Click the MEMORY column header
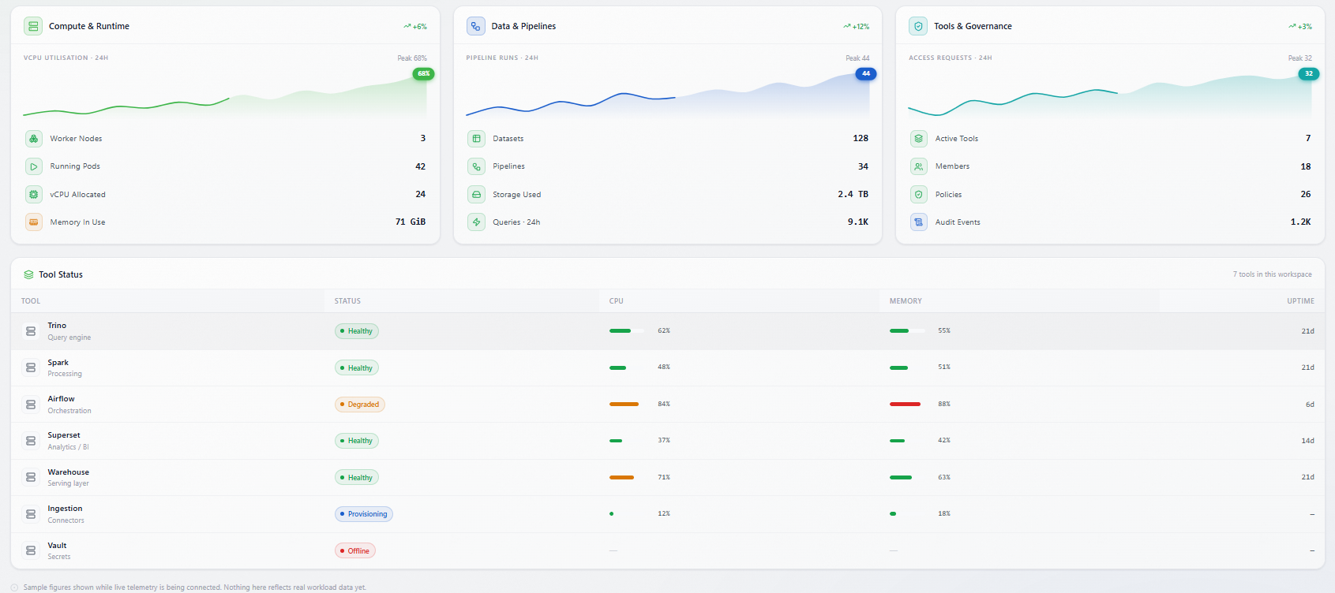The image size is (1335, 593). (906, 301)
